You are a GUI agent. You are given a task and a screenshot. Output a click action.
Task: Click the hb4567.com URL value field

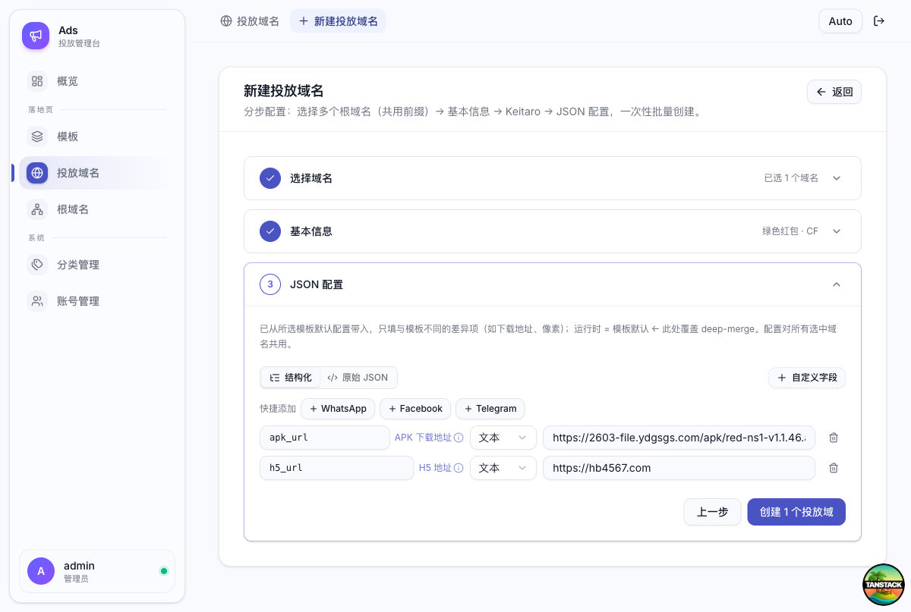(x=679, y=468)
